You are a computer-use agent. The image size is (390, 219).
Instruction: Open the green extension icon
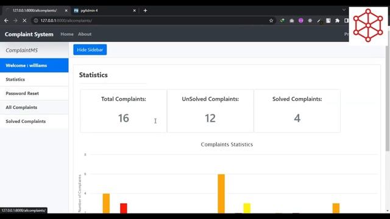(282, 21)
